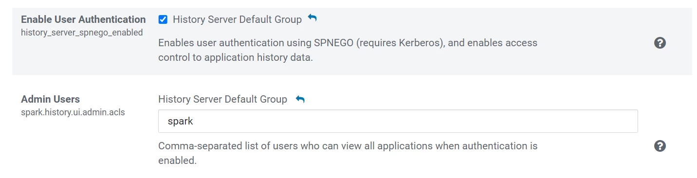Select the History Server Default Group label above the spark field
Screen dimensions: 697x178
(x=222, y=99)
